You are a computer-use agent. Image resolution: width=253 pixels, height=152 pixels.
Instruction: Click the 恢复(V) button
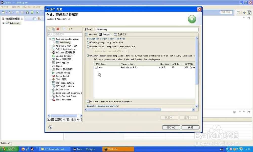[169, 118]
